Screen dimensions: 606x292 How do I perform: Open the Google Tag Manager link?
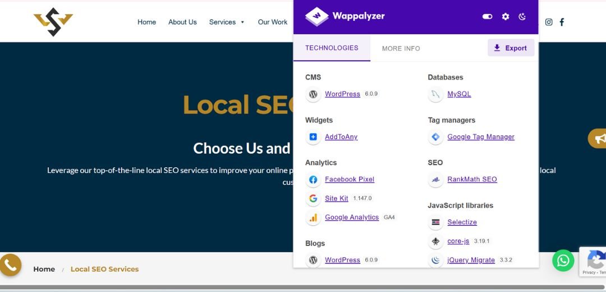[x=481, y=137]
